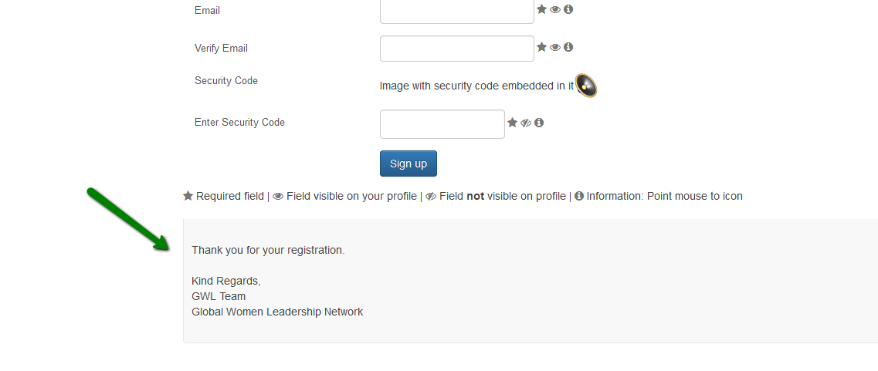The image size is (878, 371).
Task: Click the eye icon next to Verify Email field
Action: (x=555, y=48)
